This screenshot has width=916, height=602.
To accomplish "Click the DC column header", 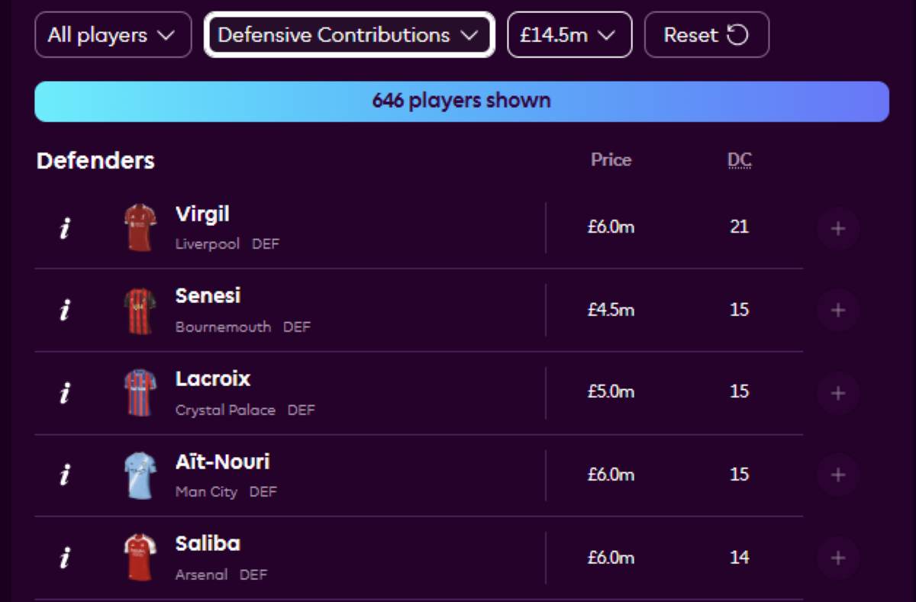I will 739,160.
